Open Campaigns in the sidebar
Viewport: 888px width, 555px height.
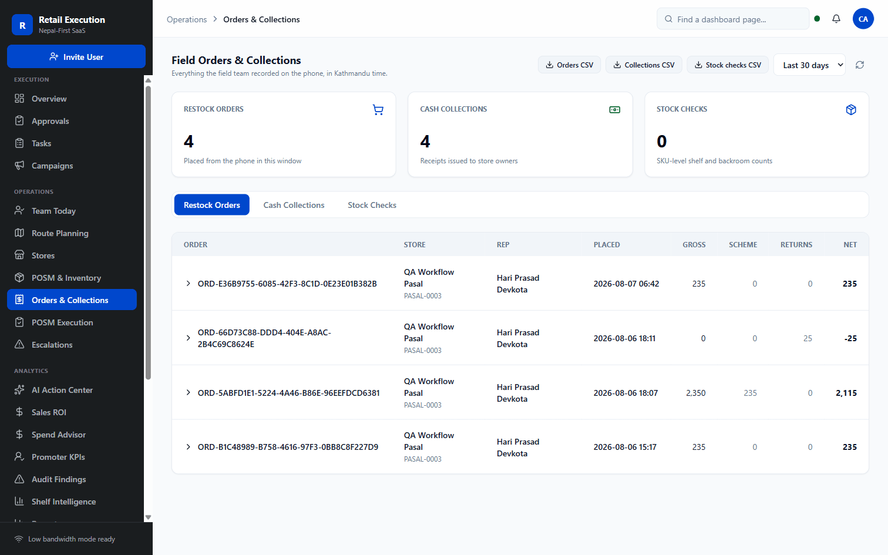(72, 166)
